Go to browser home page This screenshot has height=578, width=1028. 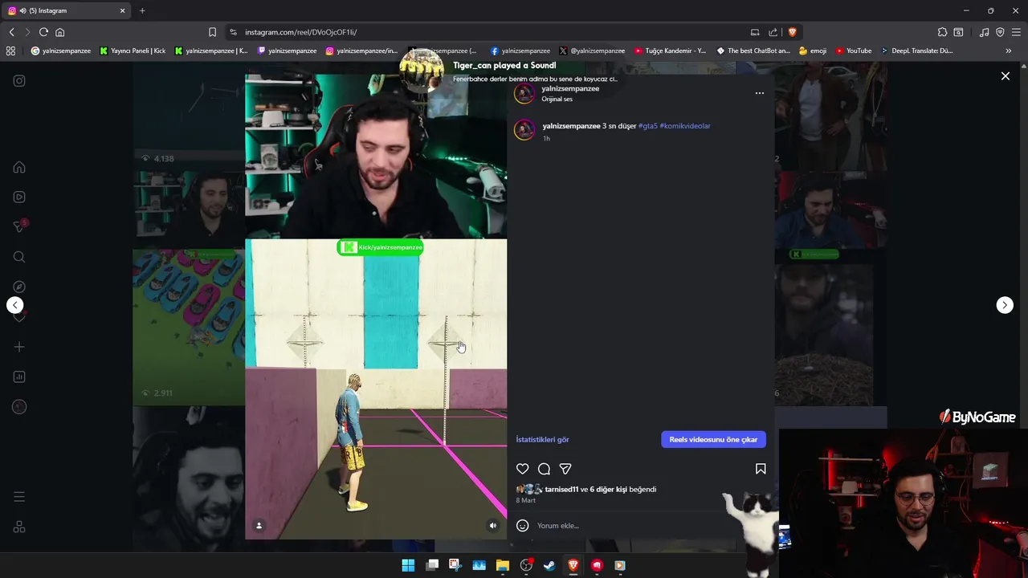[59, 32]
